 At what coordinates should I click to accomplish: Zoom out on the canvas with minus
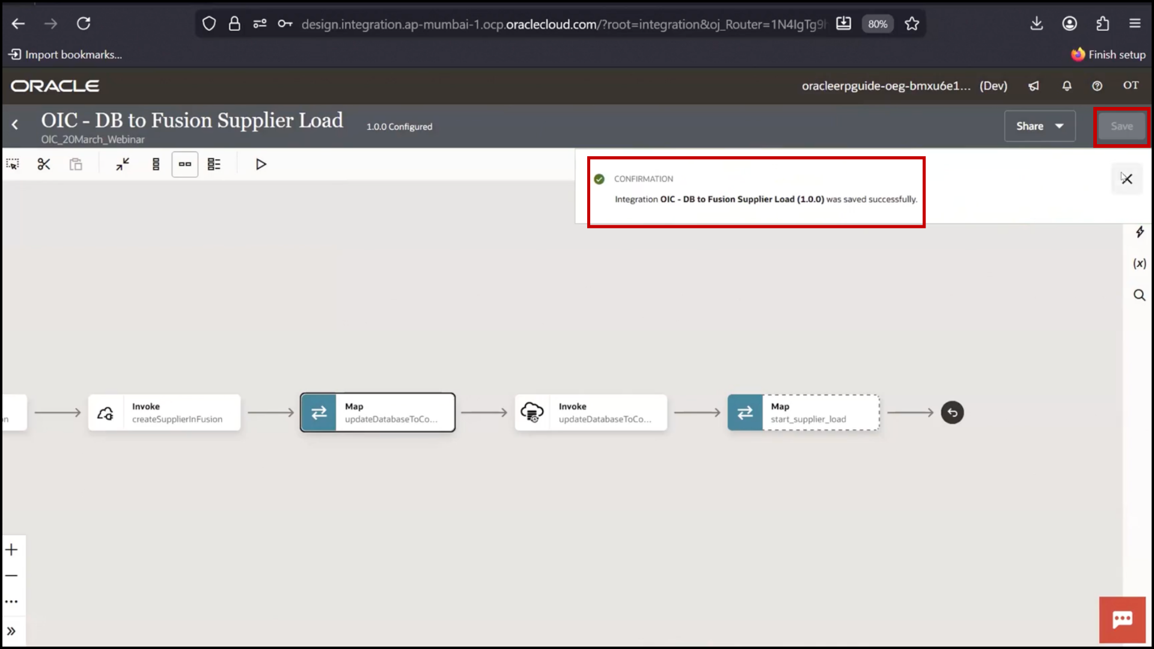tap(12, 576)
